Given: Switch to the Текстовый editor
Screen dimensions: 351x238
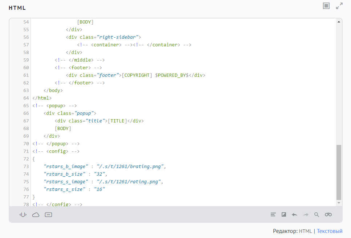Looking at the screenshot, I should point(329,231).
